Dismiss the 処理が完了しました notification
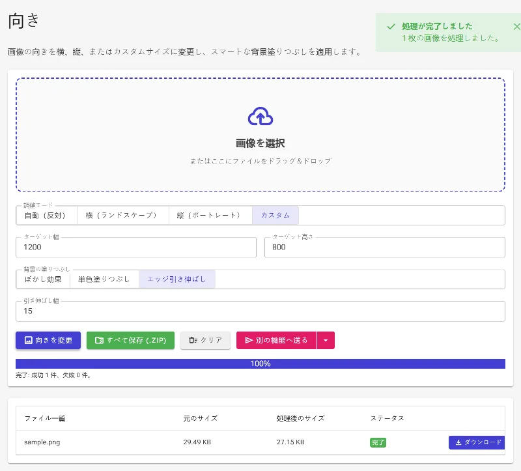This screenshot has height=471, width=521. pyautogui.click(x=516, y=27)
